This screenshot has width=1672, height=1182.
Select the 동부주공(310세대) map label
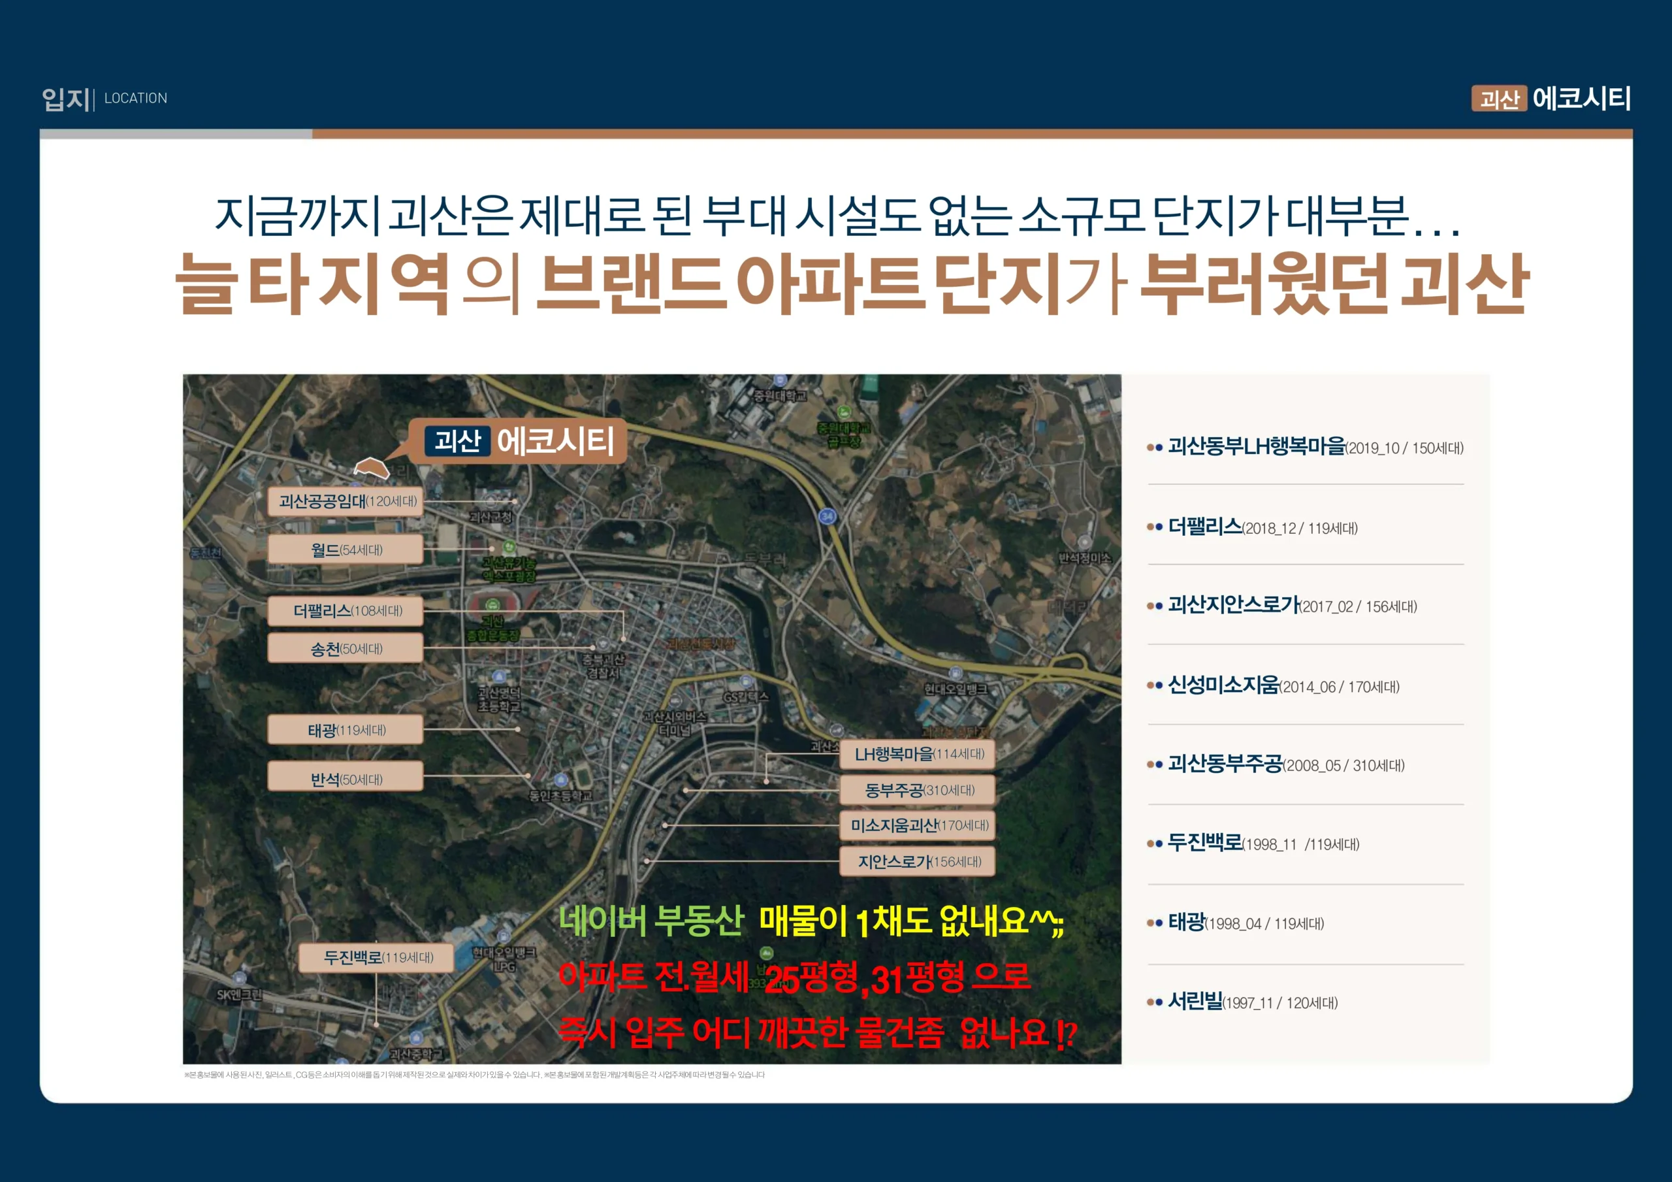918,790
